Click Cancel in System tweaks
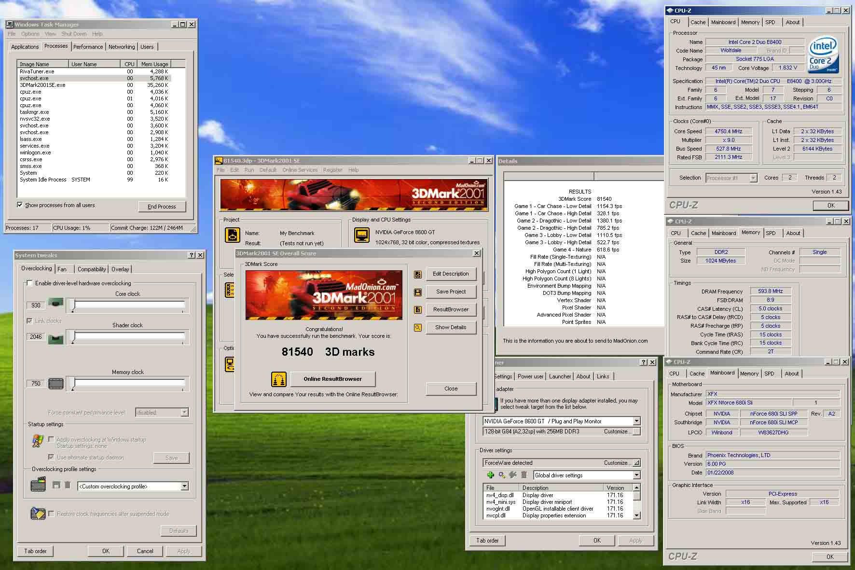Screen dimensions: 855x570 point(145,551)
